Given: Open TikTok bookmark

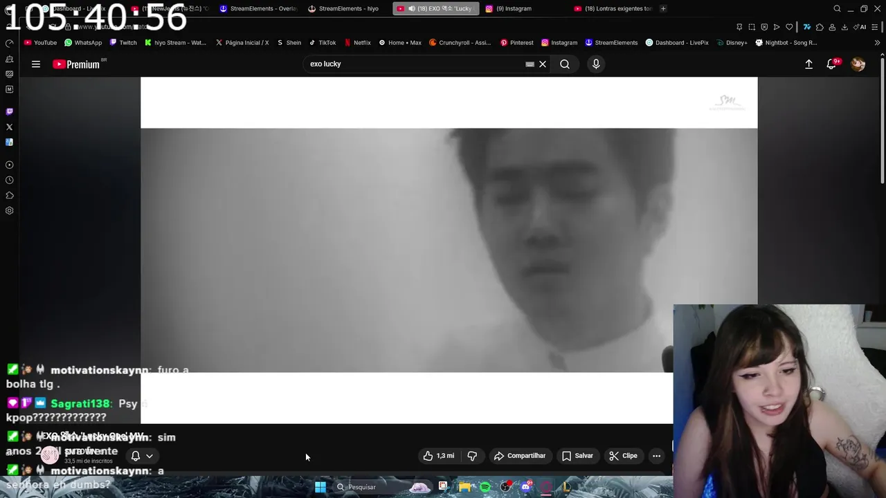Looking at the screenshot, I should (x=322, y=42).
